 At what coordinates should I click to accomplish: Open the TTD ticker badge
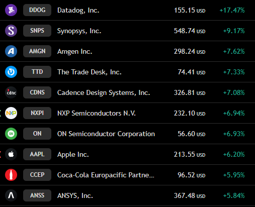[x=37, y=72]
